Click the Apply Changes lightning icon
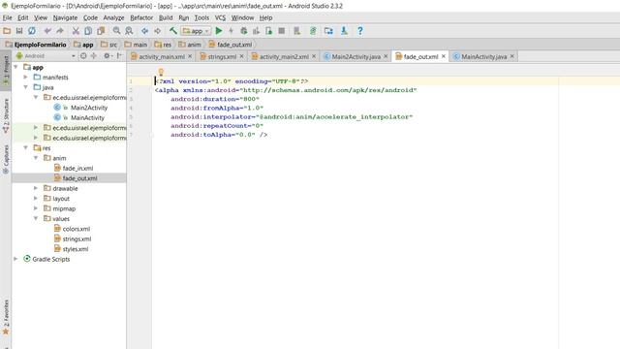 click(231, 31)
